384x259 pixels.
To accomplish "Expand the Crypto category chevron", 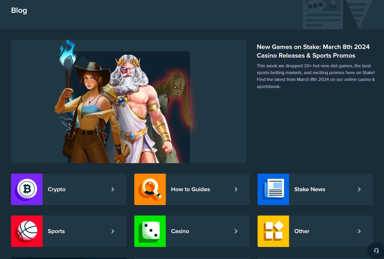I will (x=113, y=189).
